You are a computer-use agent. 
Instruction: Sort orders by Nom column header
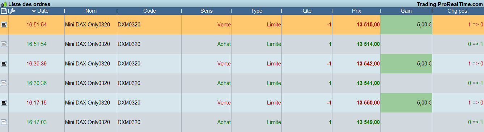[91, 11]
